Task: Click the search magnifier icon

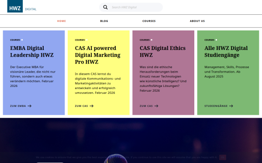Action: pos(105,7)
